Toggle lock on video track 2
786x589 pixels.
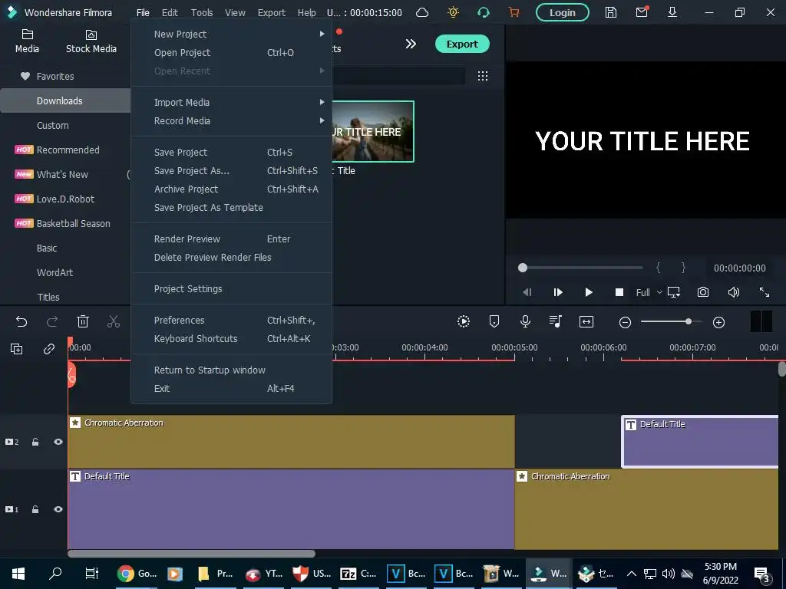tap(35, 442)
